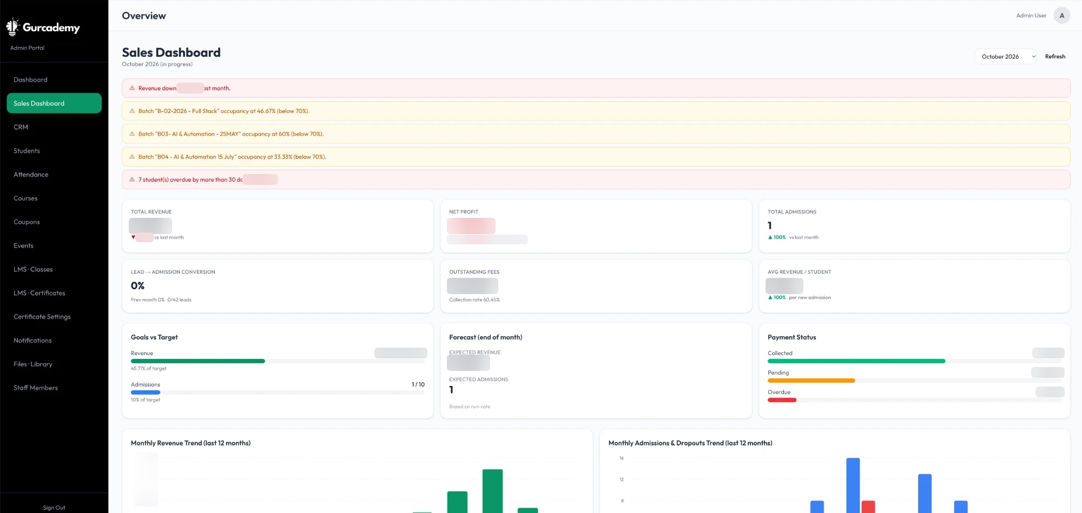Click warning icon on overdue students alert
The width and height of the screenshot is (1082, 513).
[132, 179]
